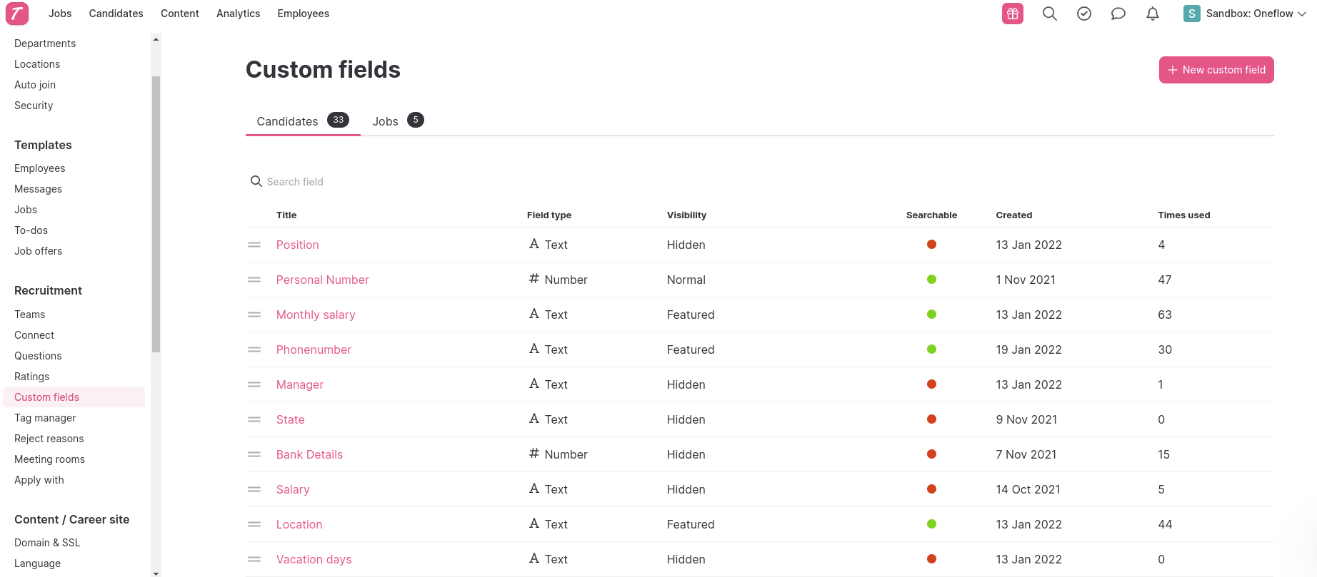Go to Reject reasons in sidebar
This screenshot has width=1317, height=577.
pos(49,439)
